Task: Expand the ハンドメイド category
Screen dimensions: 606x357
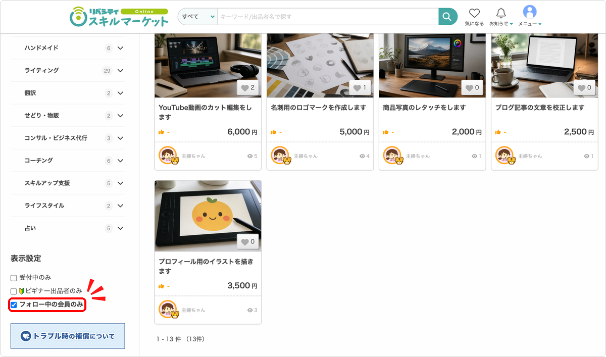Action: pyautogui.click(x=120, y=48)
